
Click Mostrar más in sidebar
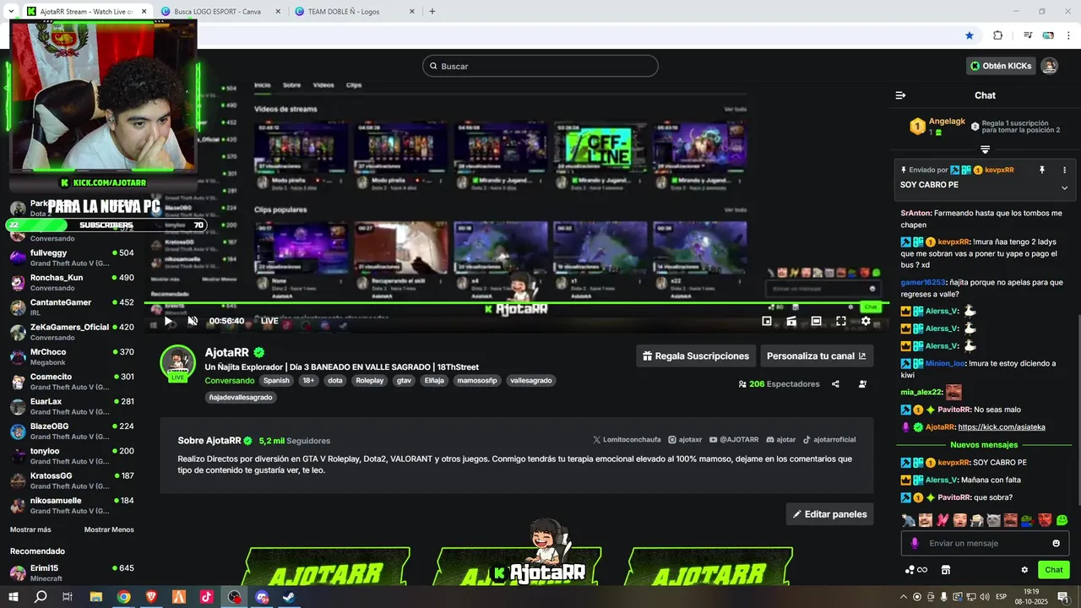(30, 530)
